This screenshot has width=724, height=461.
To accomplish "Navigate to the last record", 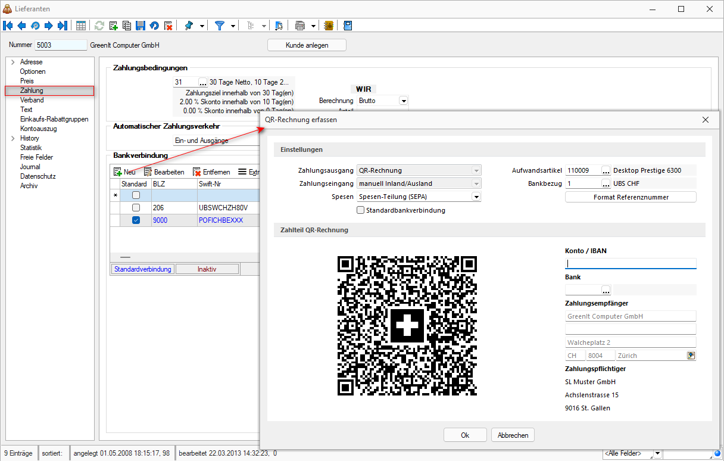I will (x=62, y=25).
